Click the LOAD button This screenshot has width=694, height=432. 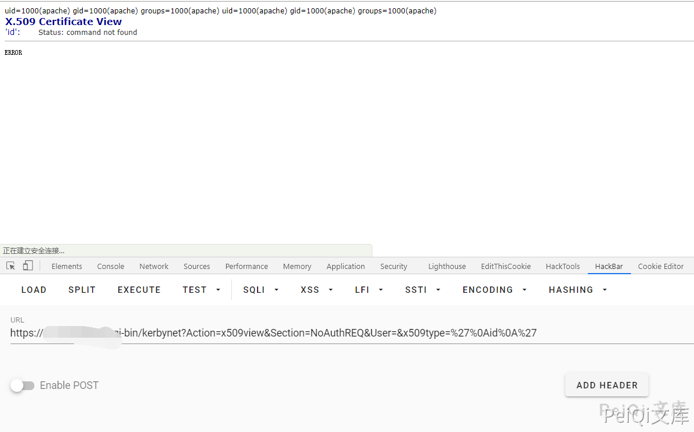[34, 290]
